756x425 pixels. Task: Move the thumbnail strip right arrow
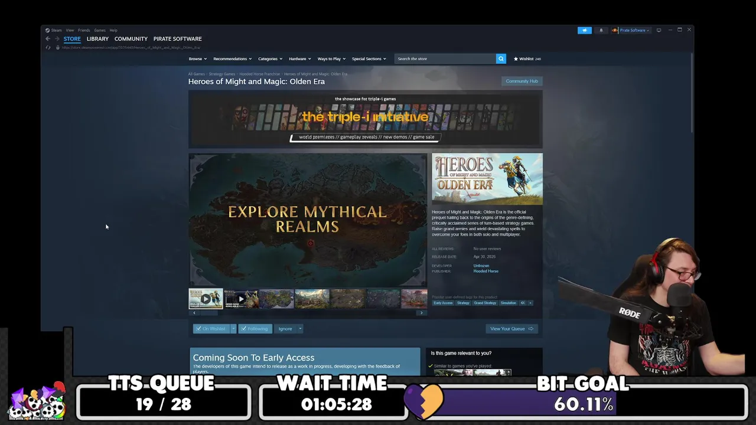[421, 313]
